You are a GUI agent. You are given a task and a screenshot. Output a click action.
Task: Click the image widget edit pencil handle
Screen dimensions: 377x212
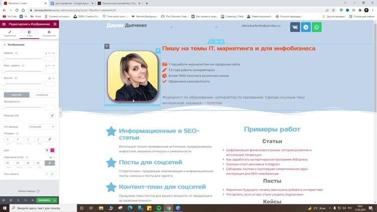[158, 50]
